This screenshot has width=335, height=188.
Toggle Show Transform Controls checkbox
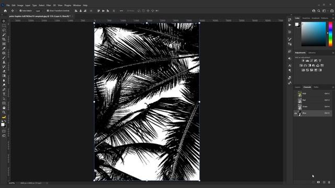tap(48, 10)
